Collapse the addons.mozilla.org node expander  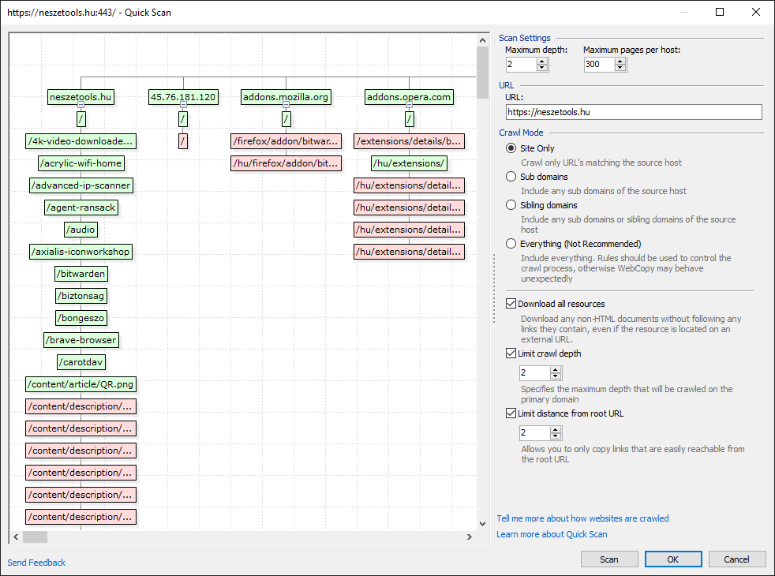(x=286, y=104)
